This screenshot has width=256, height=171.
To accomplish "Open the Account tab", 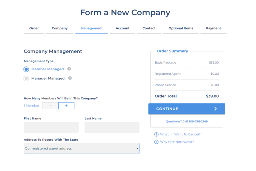I will [x=122, y=28].
